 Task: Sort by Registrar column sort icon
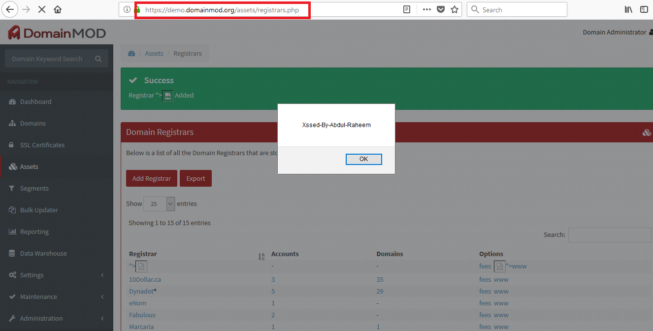point(261,256)
